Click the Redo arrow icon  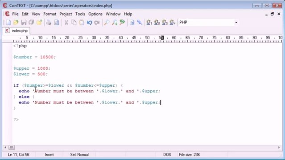(x=97, y=23)
